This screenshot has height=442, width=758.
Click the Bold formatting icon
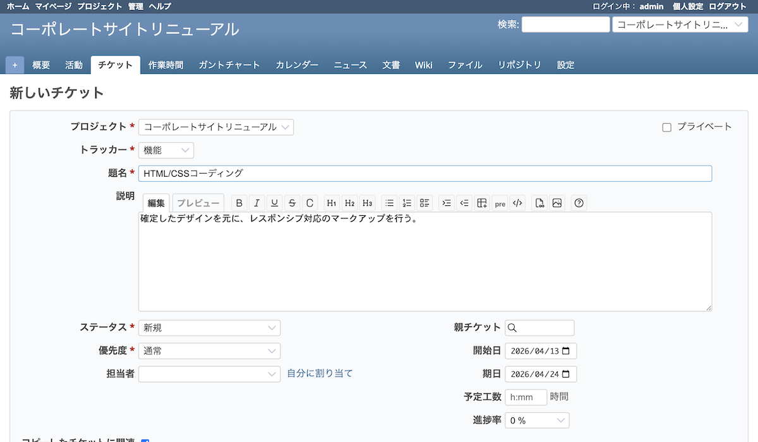(239, 203)
